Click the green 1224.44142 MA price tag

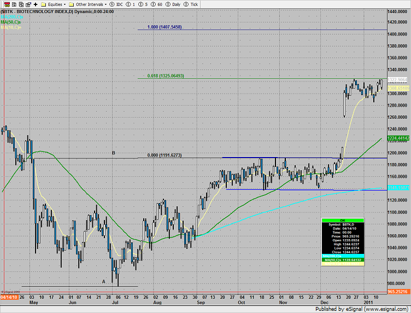(398, 138)
